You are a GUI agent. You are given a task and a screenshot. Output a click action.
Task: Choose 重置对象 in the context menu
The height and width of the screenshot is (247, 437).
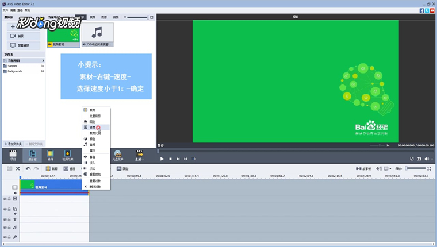click(96, 181)
